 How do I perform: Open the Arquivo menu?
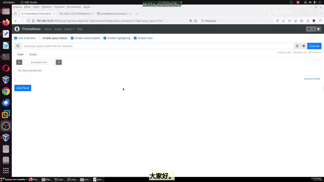(17, 7)
